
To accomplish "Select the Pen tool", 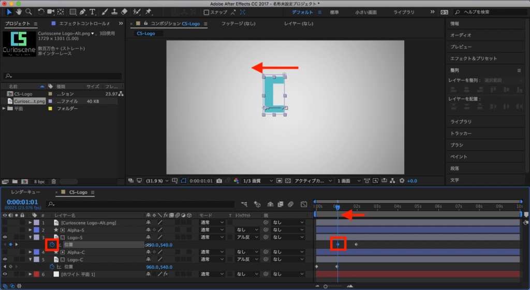I will tap(83, 11).
